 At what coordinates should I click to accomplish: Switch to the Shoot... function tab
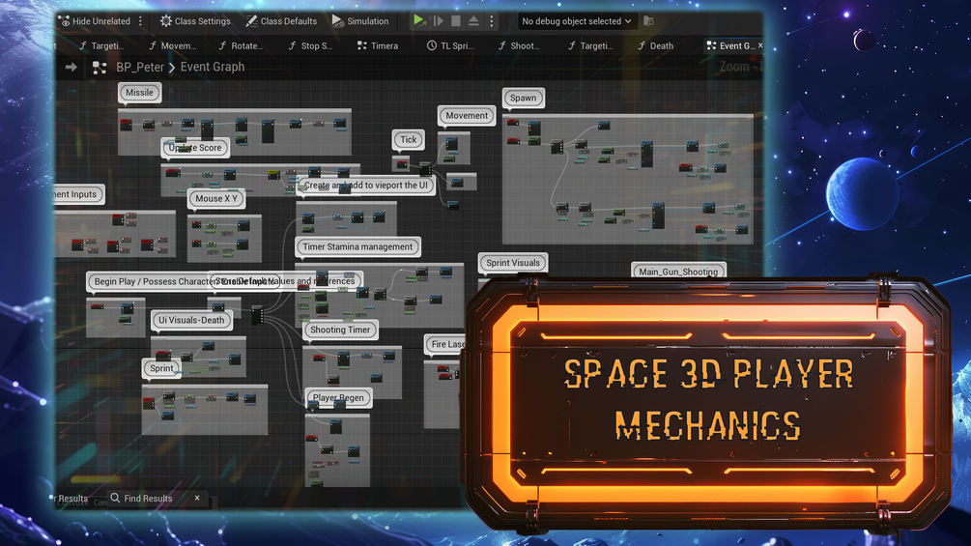pos(519,45)
